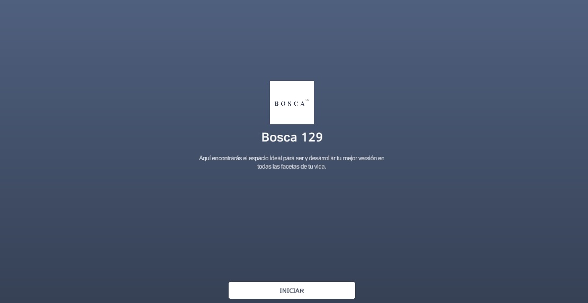Select the white BOSCA logo square
588x303 pixels.
pyautogui.click(x=292, y=103)
